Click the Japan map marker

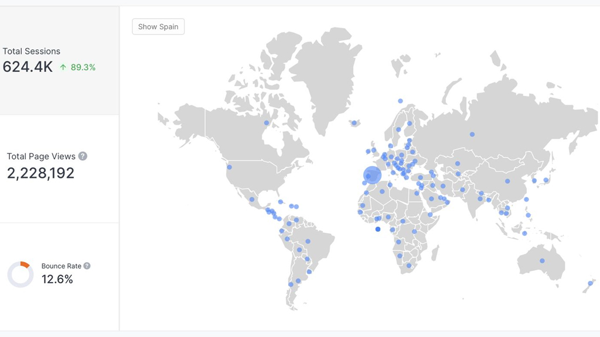pyautogui.click(x=546, y=180)
